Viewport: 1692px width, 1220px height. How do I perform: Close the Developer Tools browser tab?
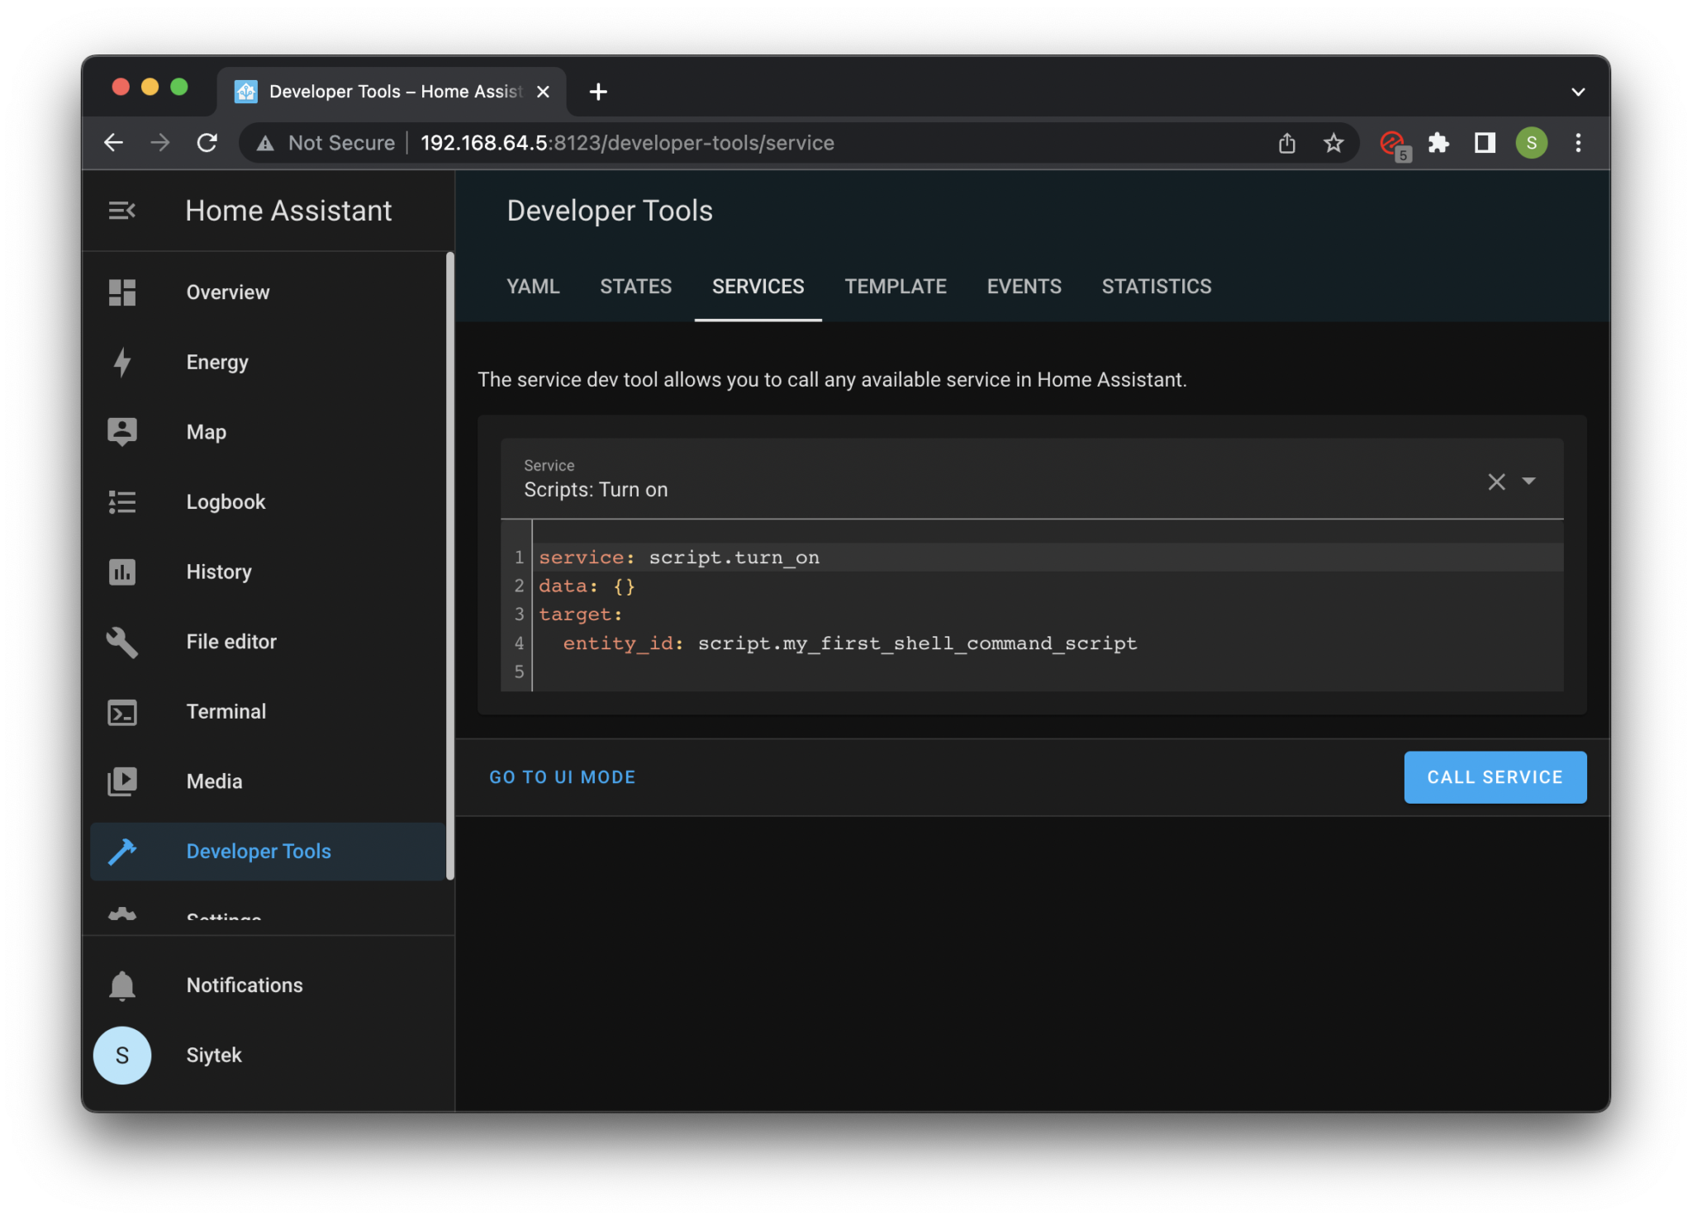(x=543, y=92)
